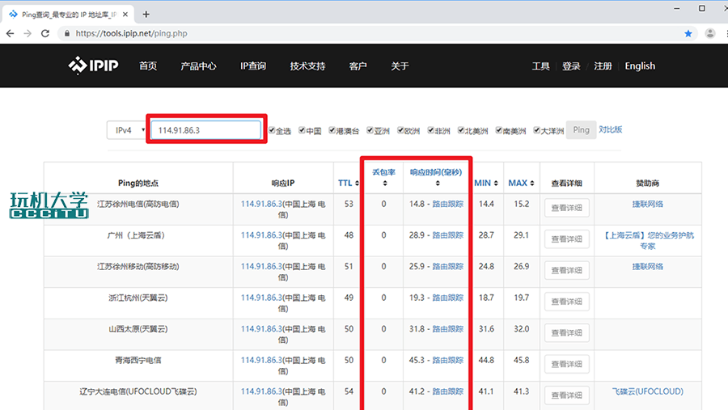Click the IP address input field
728x410 pixels.
click(206, 130)
